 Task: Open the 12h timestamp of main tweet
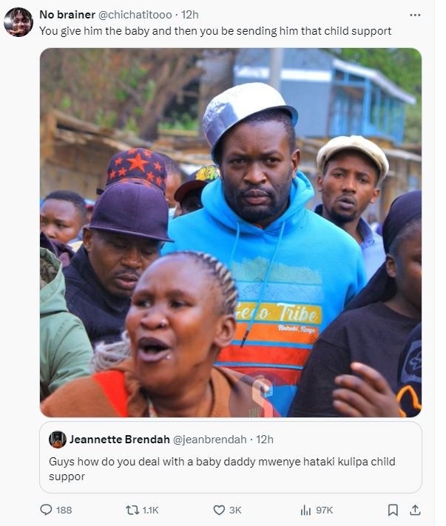pyautogui.click(x=190, y=15)
